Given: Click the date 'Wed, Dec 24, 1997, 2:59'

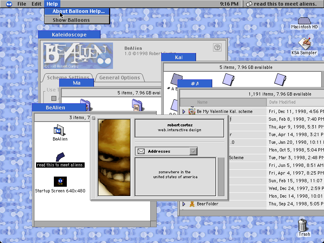Looking at the screenshot, I should coord(296,188).
